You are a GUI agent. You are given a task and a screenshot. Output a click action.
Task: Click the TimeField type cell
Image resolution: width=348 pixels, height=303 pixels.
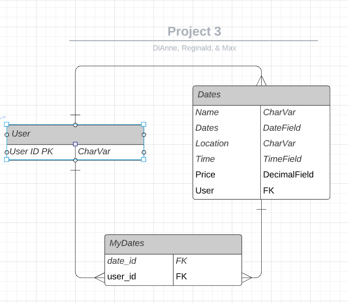[295, 159]
